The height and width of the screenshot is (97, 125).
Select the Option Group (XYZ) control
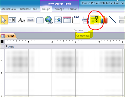point(76,20)
